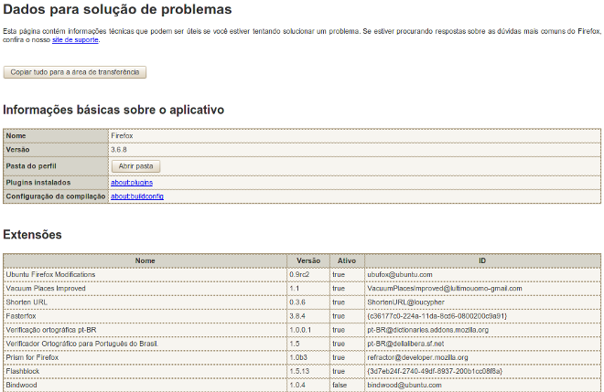This screenshot has height=392, width=604.
Task: Click ID '{3d7eb24f-2740-49df-8937-200b1cc08f8a}'
Action: point(435,371)
